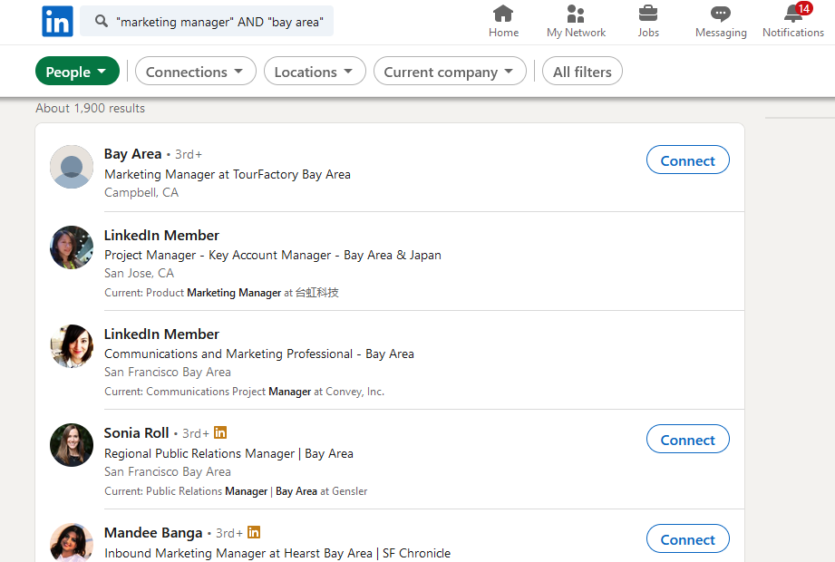
Task: Click the Jobs navigation label
Action: 648,33
